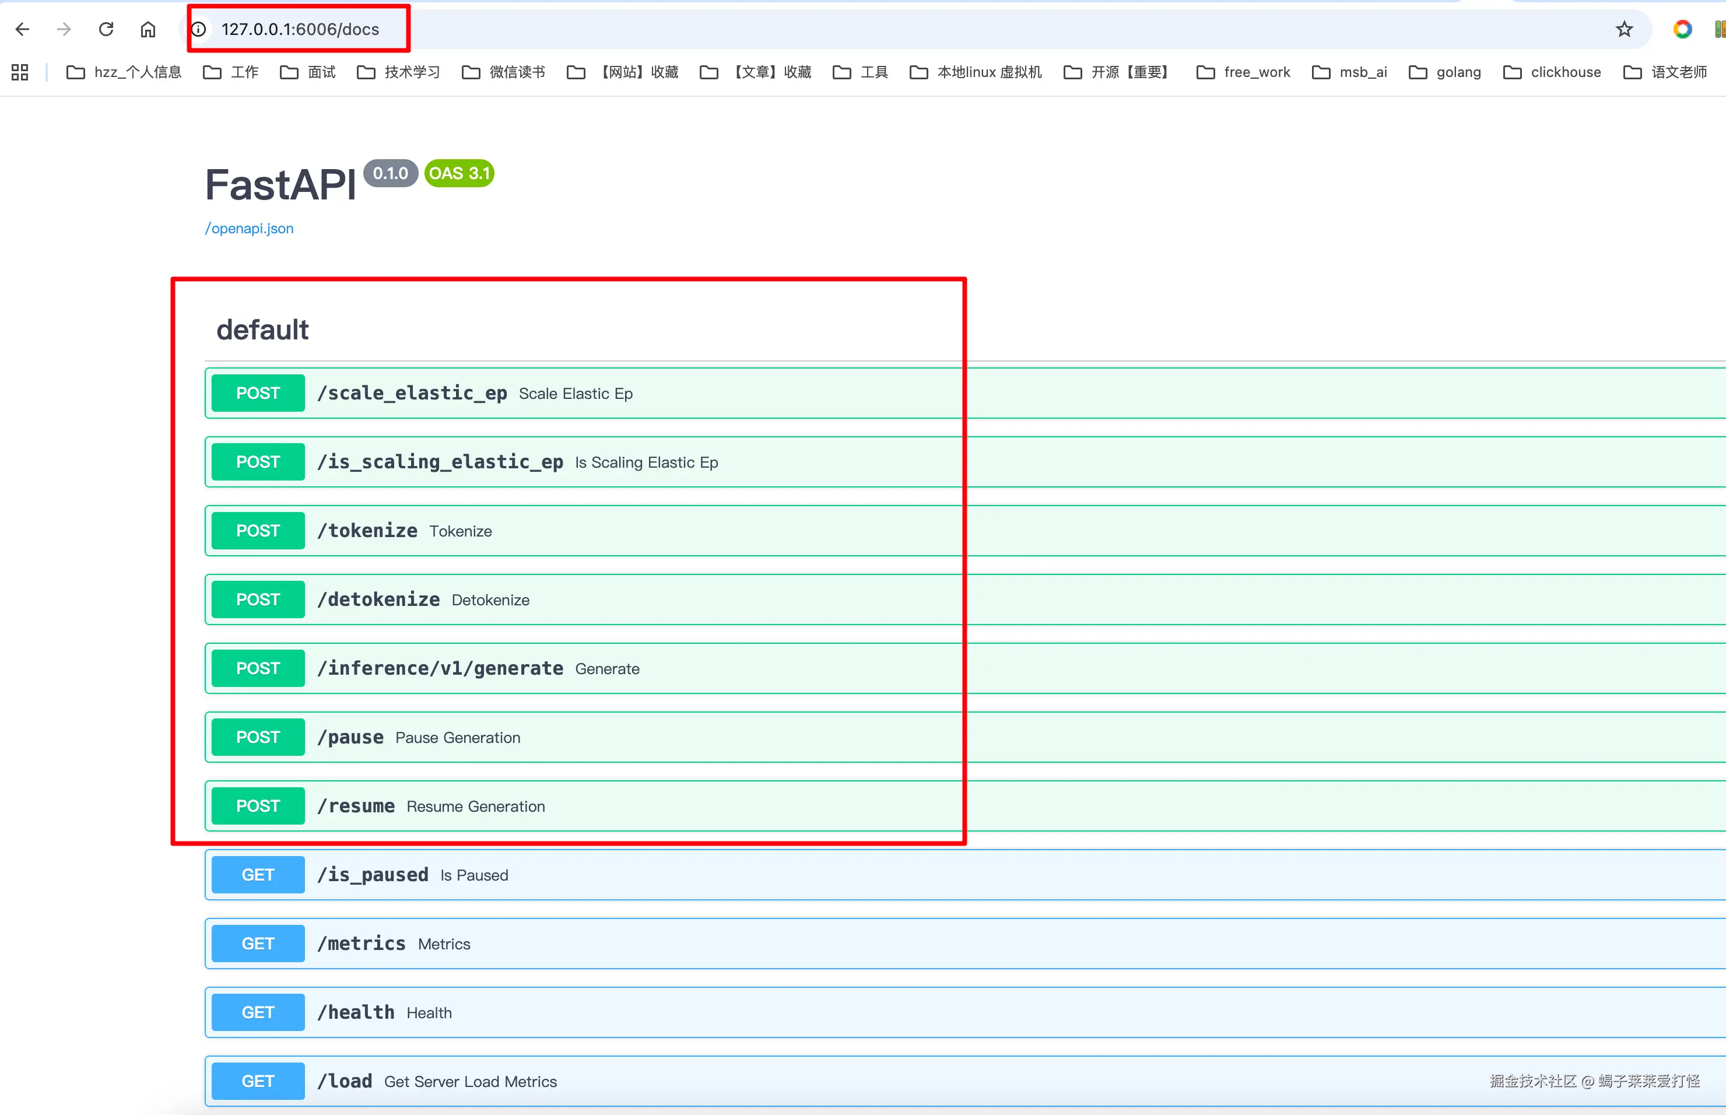Viewport: 1726px width, 1115px height.
Task: Expand the POST /resume endpoint
Action: pos(965,806)
